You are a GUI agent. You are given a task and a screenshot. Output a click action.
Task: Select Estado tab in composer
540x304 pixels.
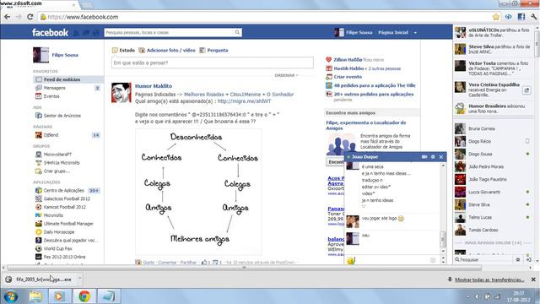[x=123, y=51]
